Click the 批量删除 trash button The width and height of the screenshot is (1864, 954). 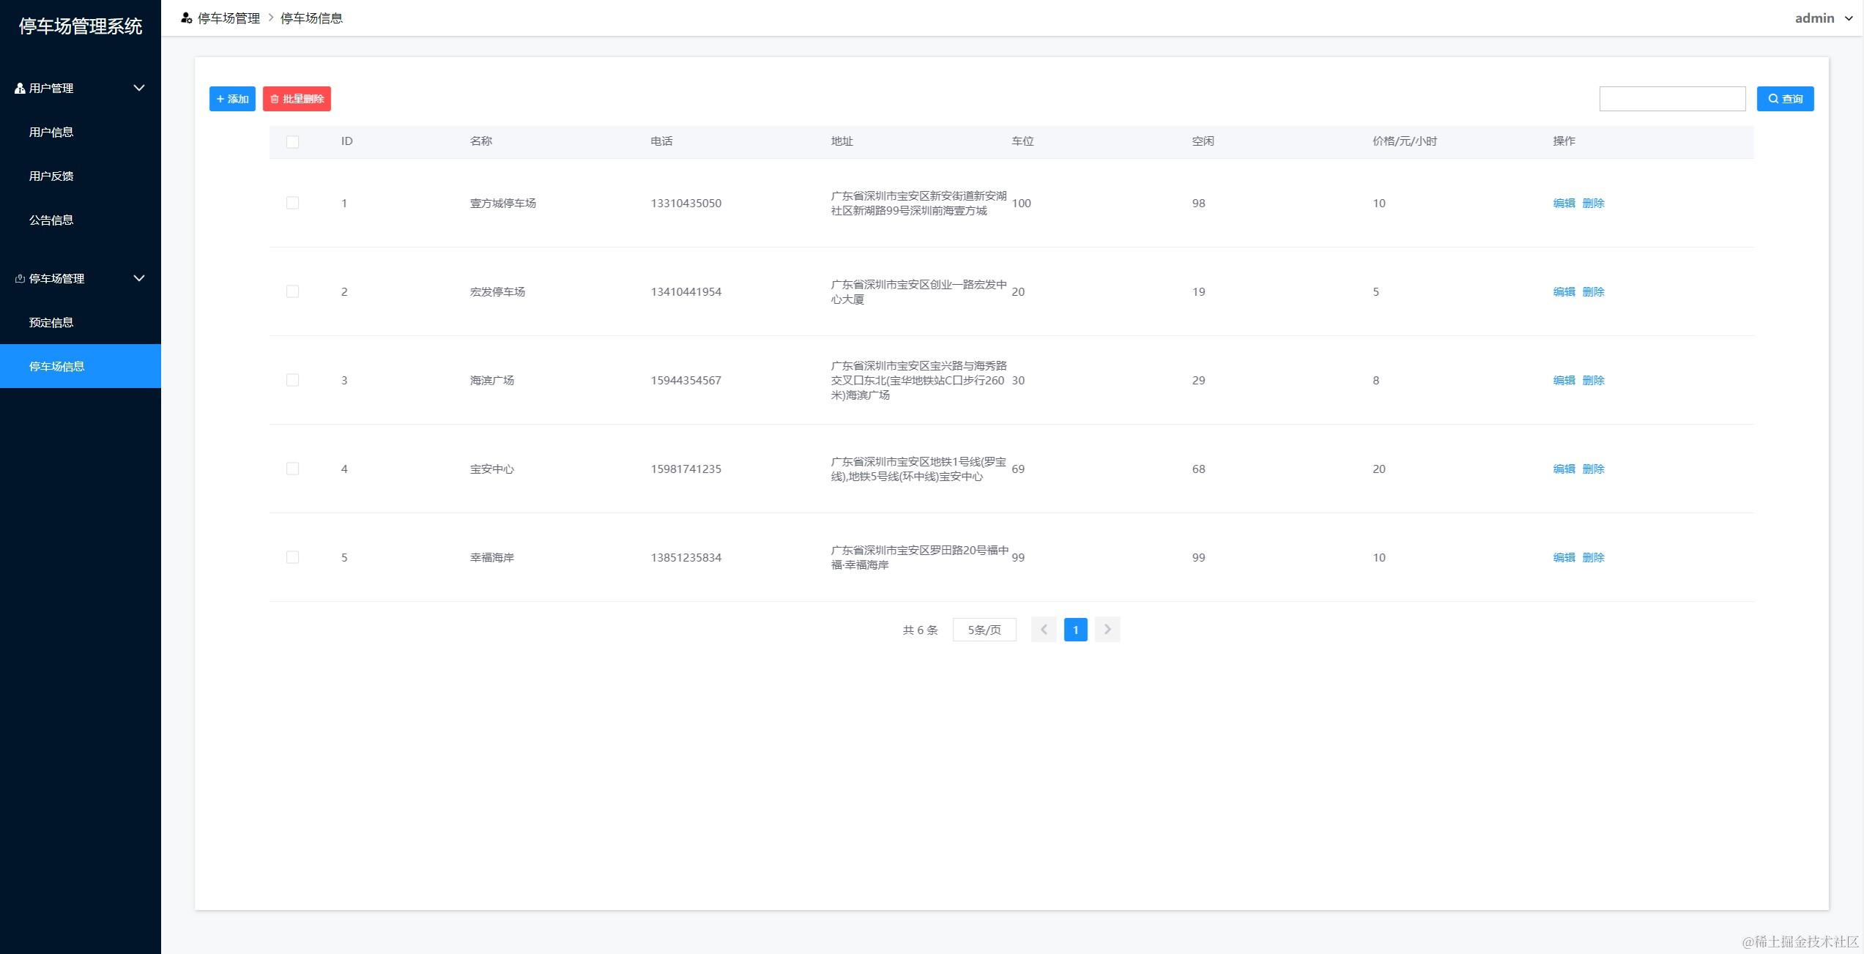(297, 99)
